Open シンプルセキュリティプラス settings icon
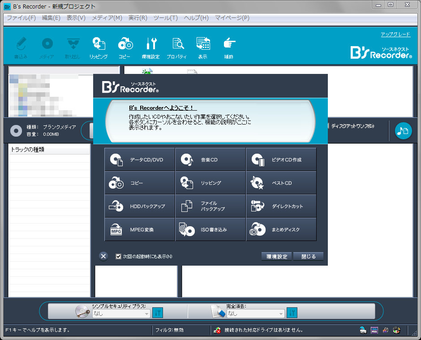421x340 pixels. (x=158, y=313)
